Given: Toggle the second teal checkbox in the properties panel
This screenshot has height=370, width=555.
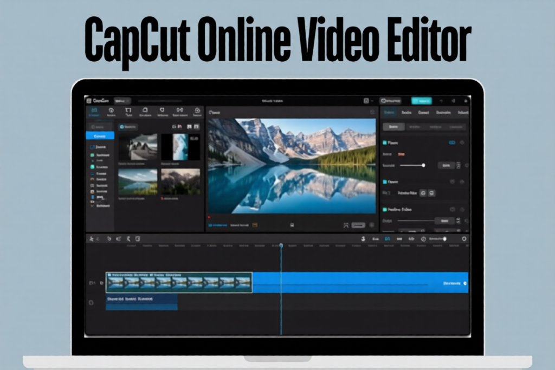Looking at the screenshot, I should pyautogui.click(x=385, y=182).
